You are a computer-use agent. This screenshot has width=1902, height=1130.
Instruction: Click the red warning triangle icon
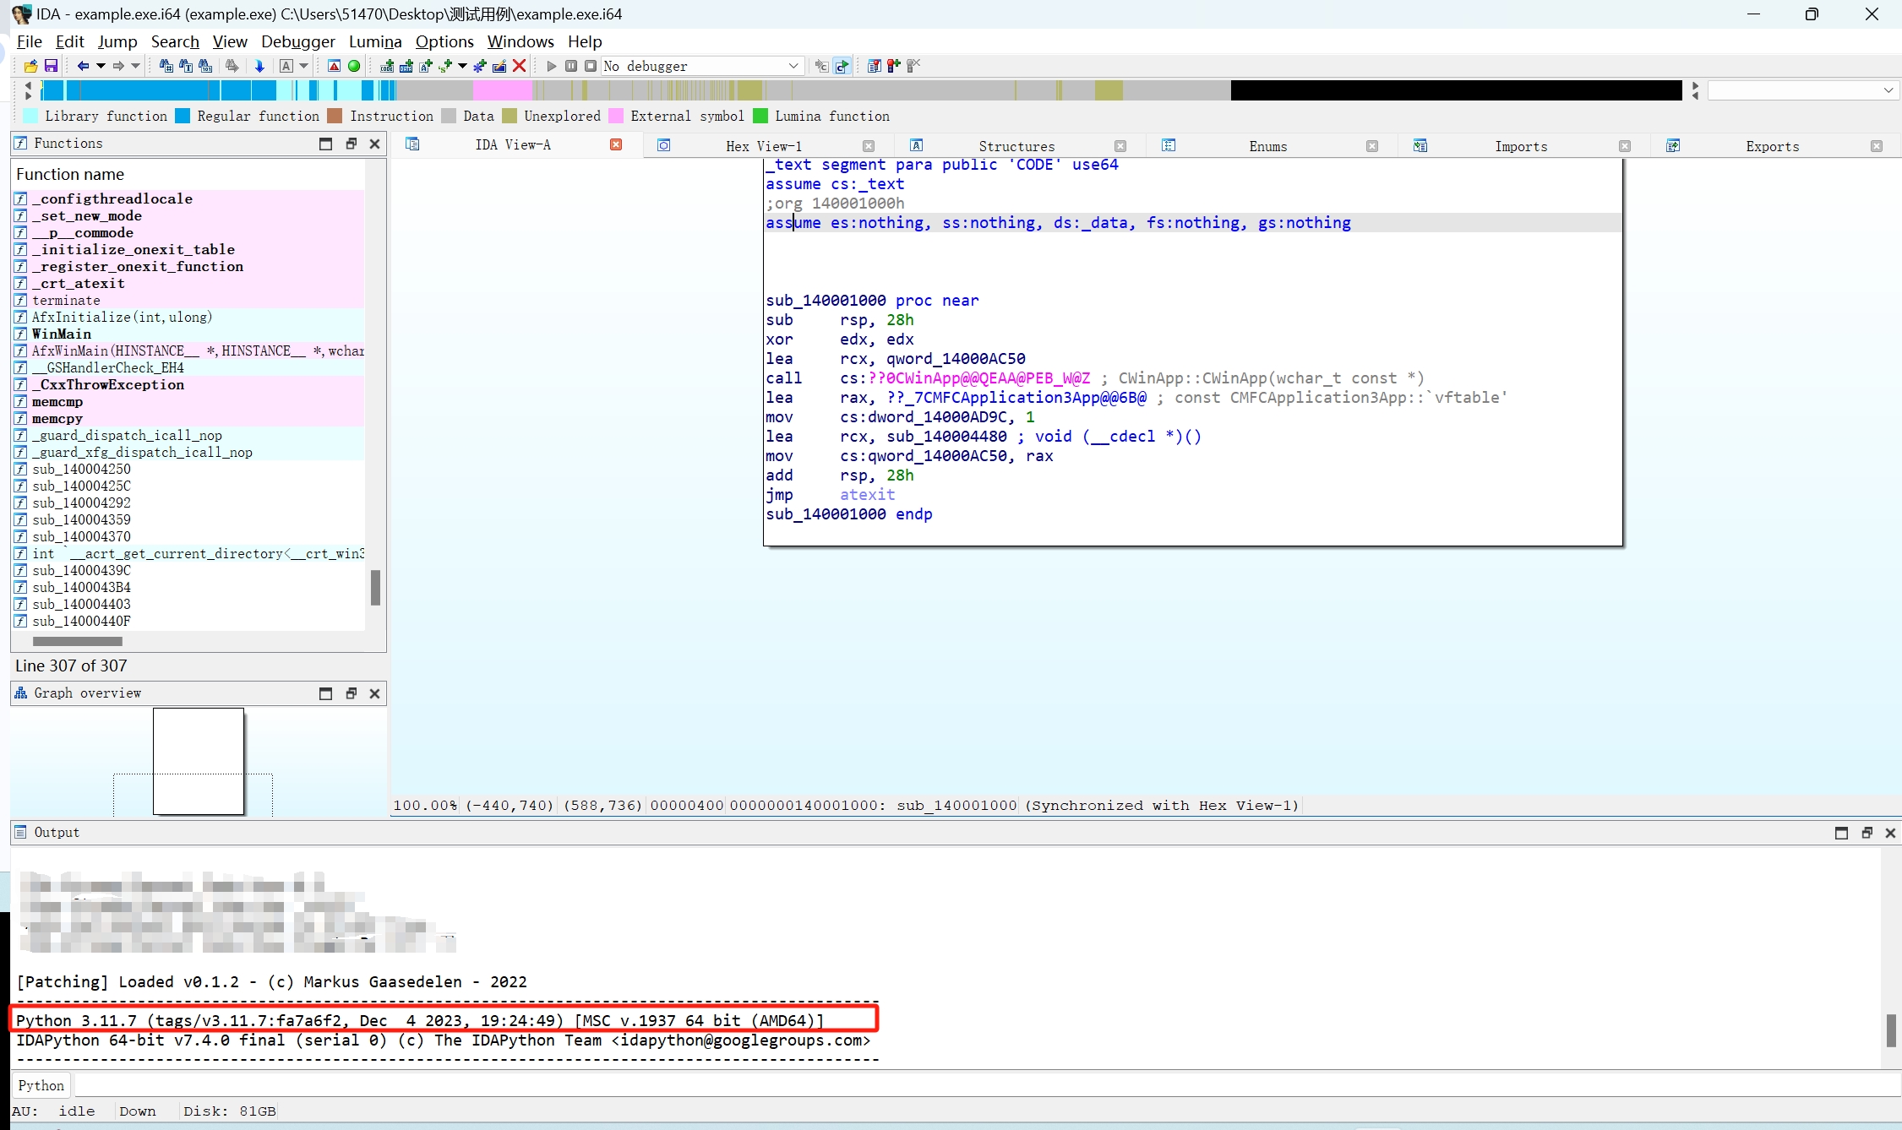[335, 66]
